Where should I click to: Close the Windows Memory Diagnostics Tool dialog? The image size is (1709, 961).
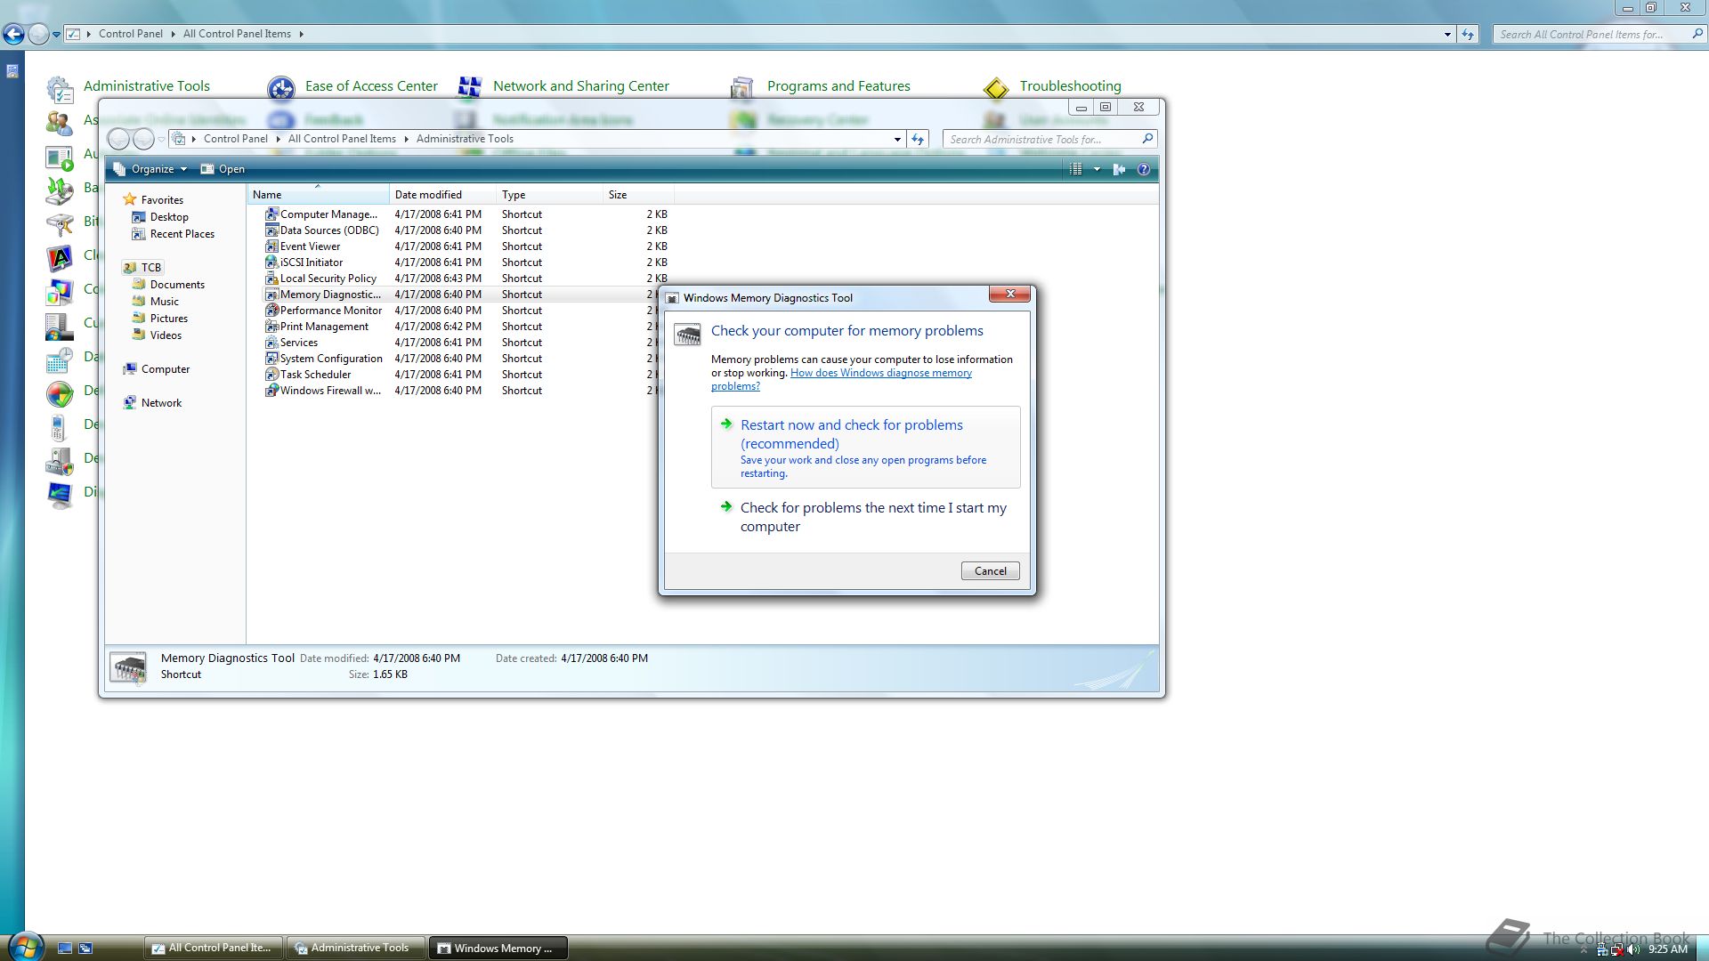pos(1009,294)
